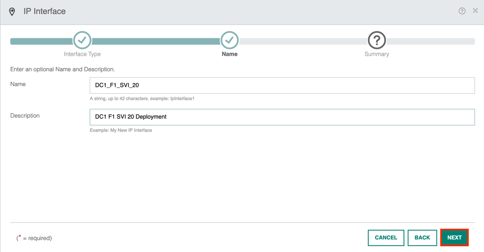Click the Summary question mark step icon

377,41
